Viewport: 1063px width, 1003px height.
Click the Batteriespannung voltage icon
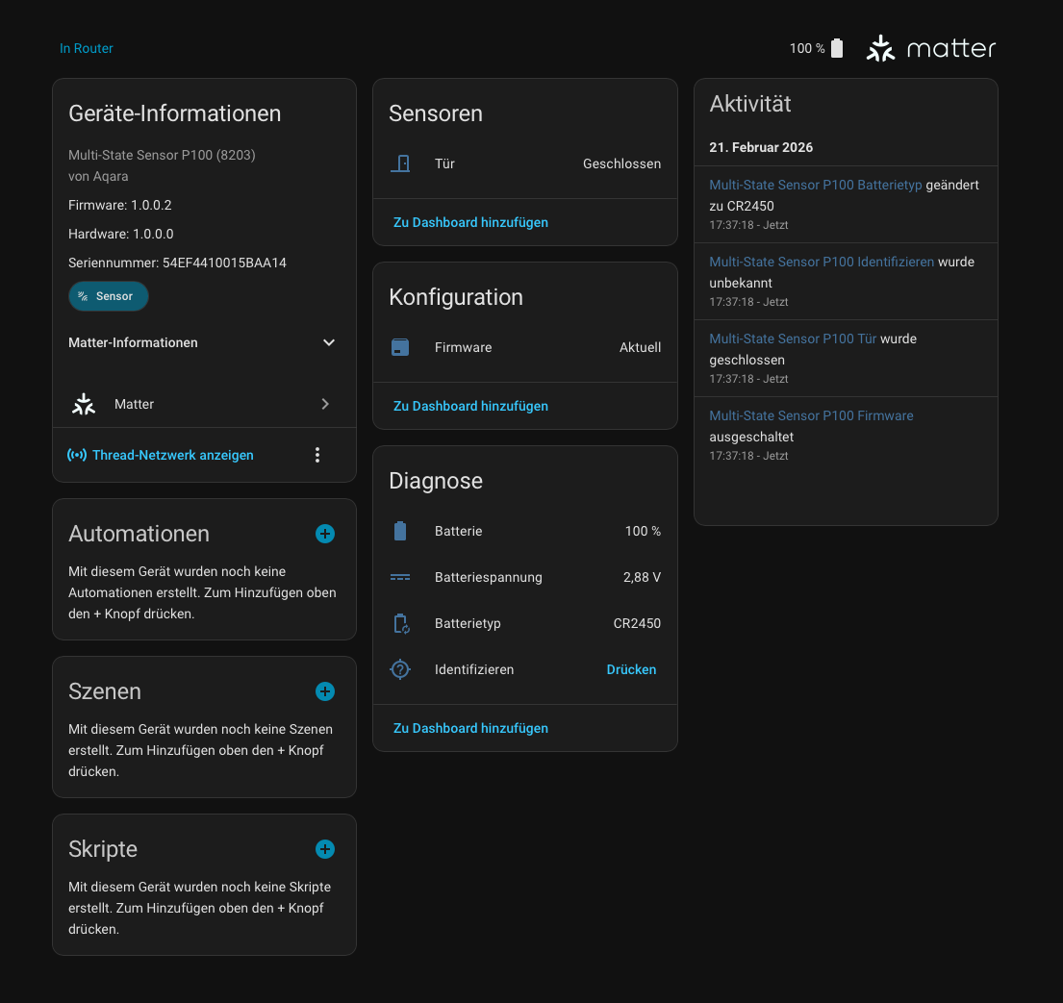(400, 577)
